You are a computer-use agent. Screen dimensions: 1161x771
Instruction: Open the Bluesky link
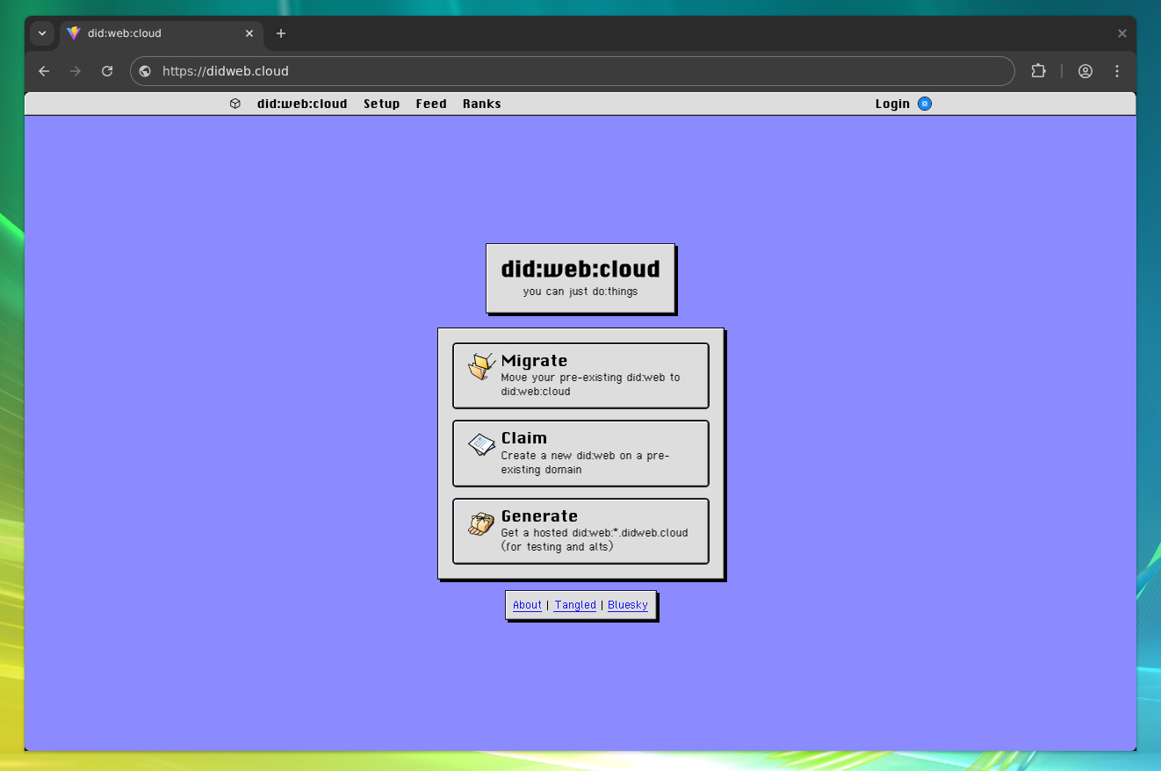point(628,605)
